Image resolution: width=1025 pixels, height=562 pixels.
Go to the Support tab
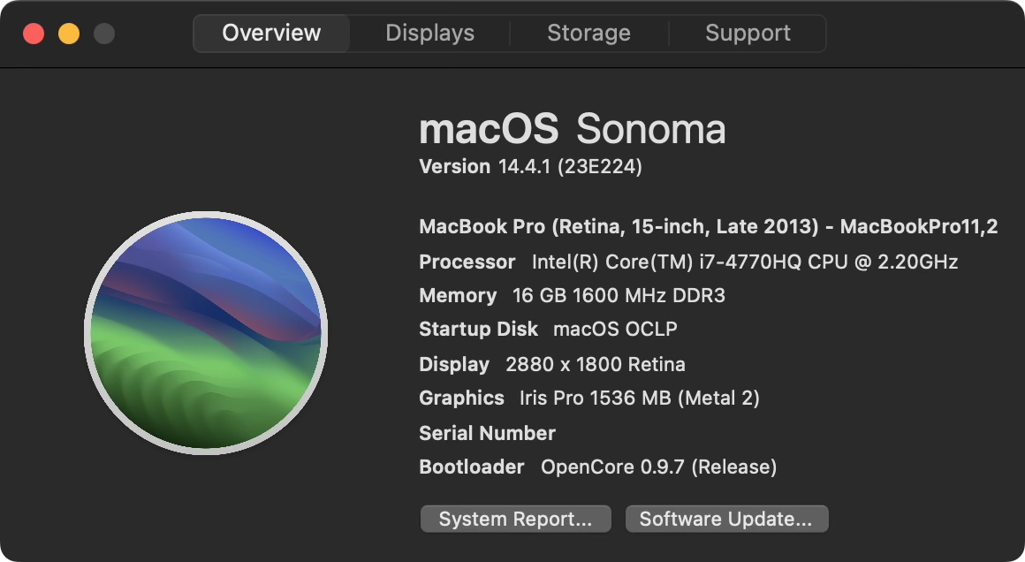(748, 34)
